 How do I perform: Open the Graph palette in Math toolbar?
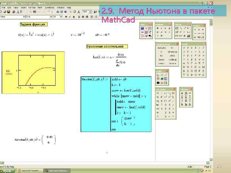146,29
